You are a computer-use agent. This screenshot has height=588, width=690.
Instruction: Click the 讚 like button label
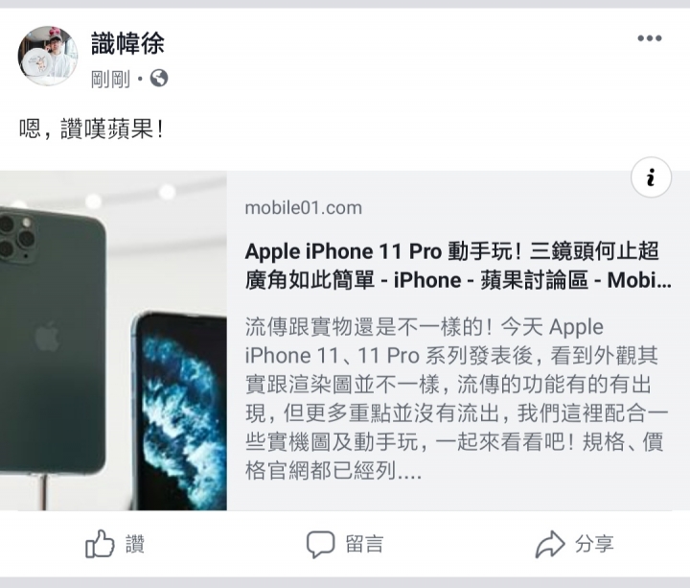click(135, 544)
